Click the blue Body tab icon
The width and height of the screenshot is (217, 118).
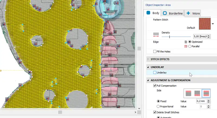point(148,13)
